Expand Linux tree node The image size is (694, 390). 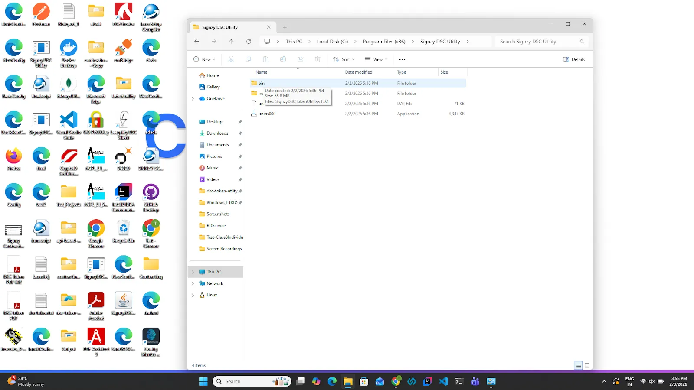(x=193, y=295)
